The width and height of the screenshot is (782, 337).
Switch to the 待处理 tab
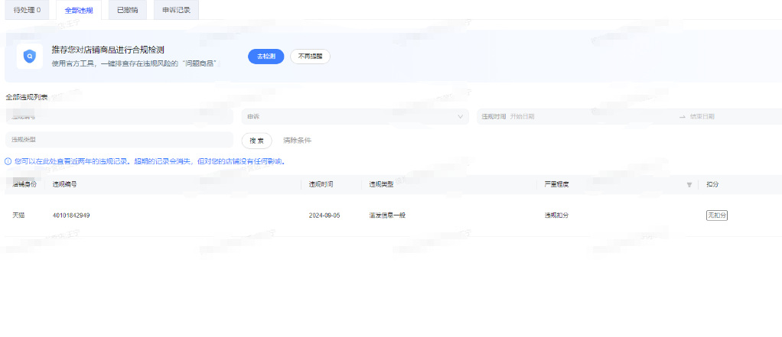point(28,10)
